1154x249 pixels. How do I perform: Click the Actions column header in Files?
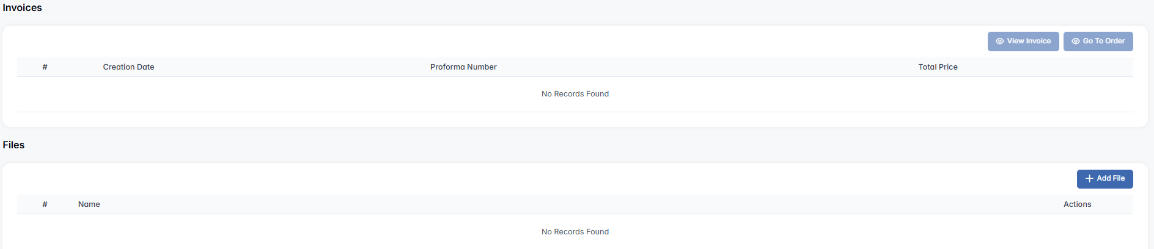coord(1077,204)
